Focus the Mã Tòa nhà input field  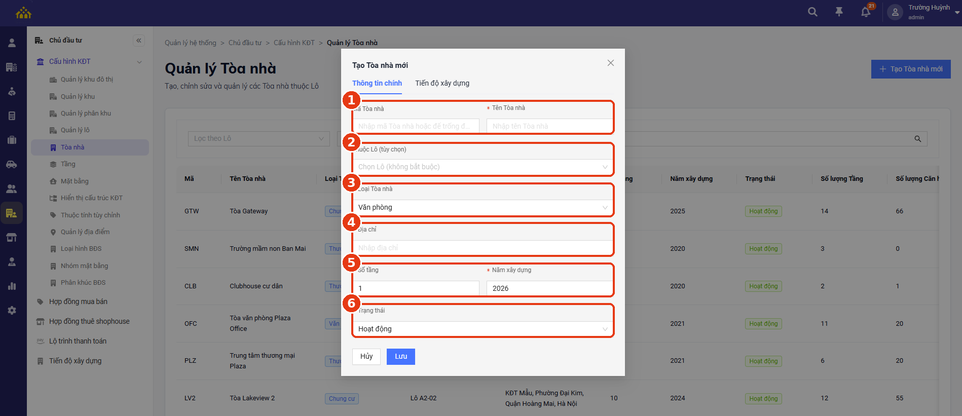point(416,126)
